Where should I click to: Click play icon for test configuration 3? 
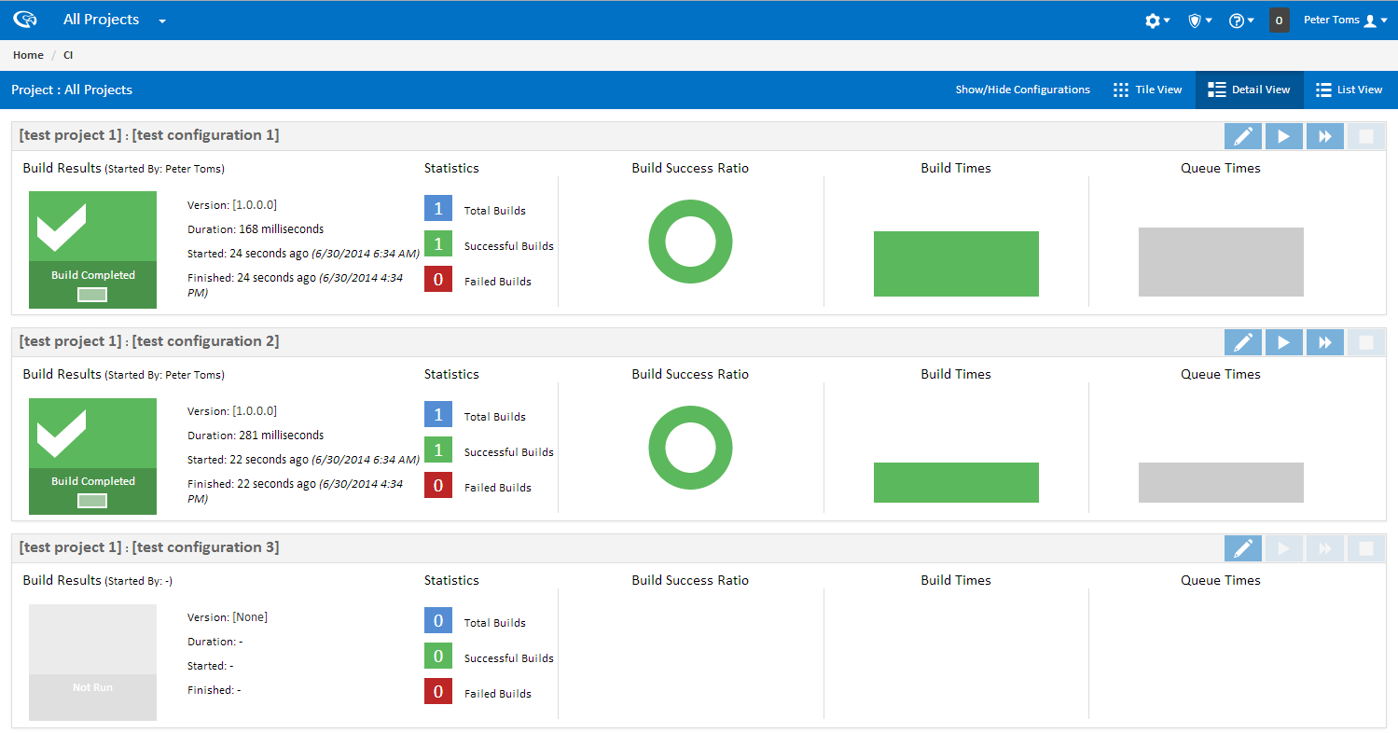[x=1284, y=548]
